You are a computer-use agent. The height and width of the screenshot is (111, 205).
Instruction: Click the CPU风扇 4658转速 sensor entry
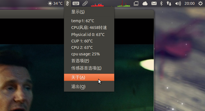coord(89,28)
